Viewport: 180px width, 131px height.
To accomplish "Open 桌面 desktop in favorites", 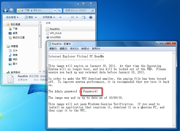I will pyautogui.click(x=15, y=33).
